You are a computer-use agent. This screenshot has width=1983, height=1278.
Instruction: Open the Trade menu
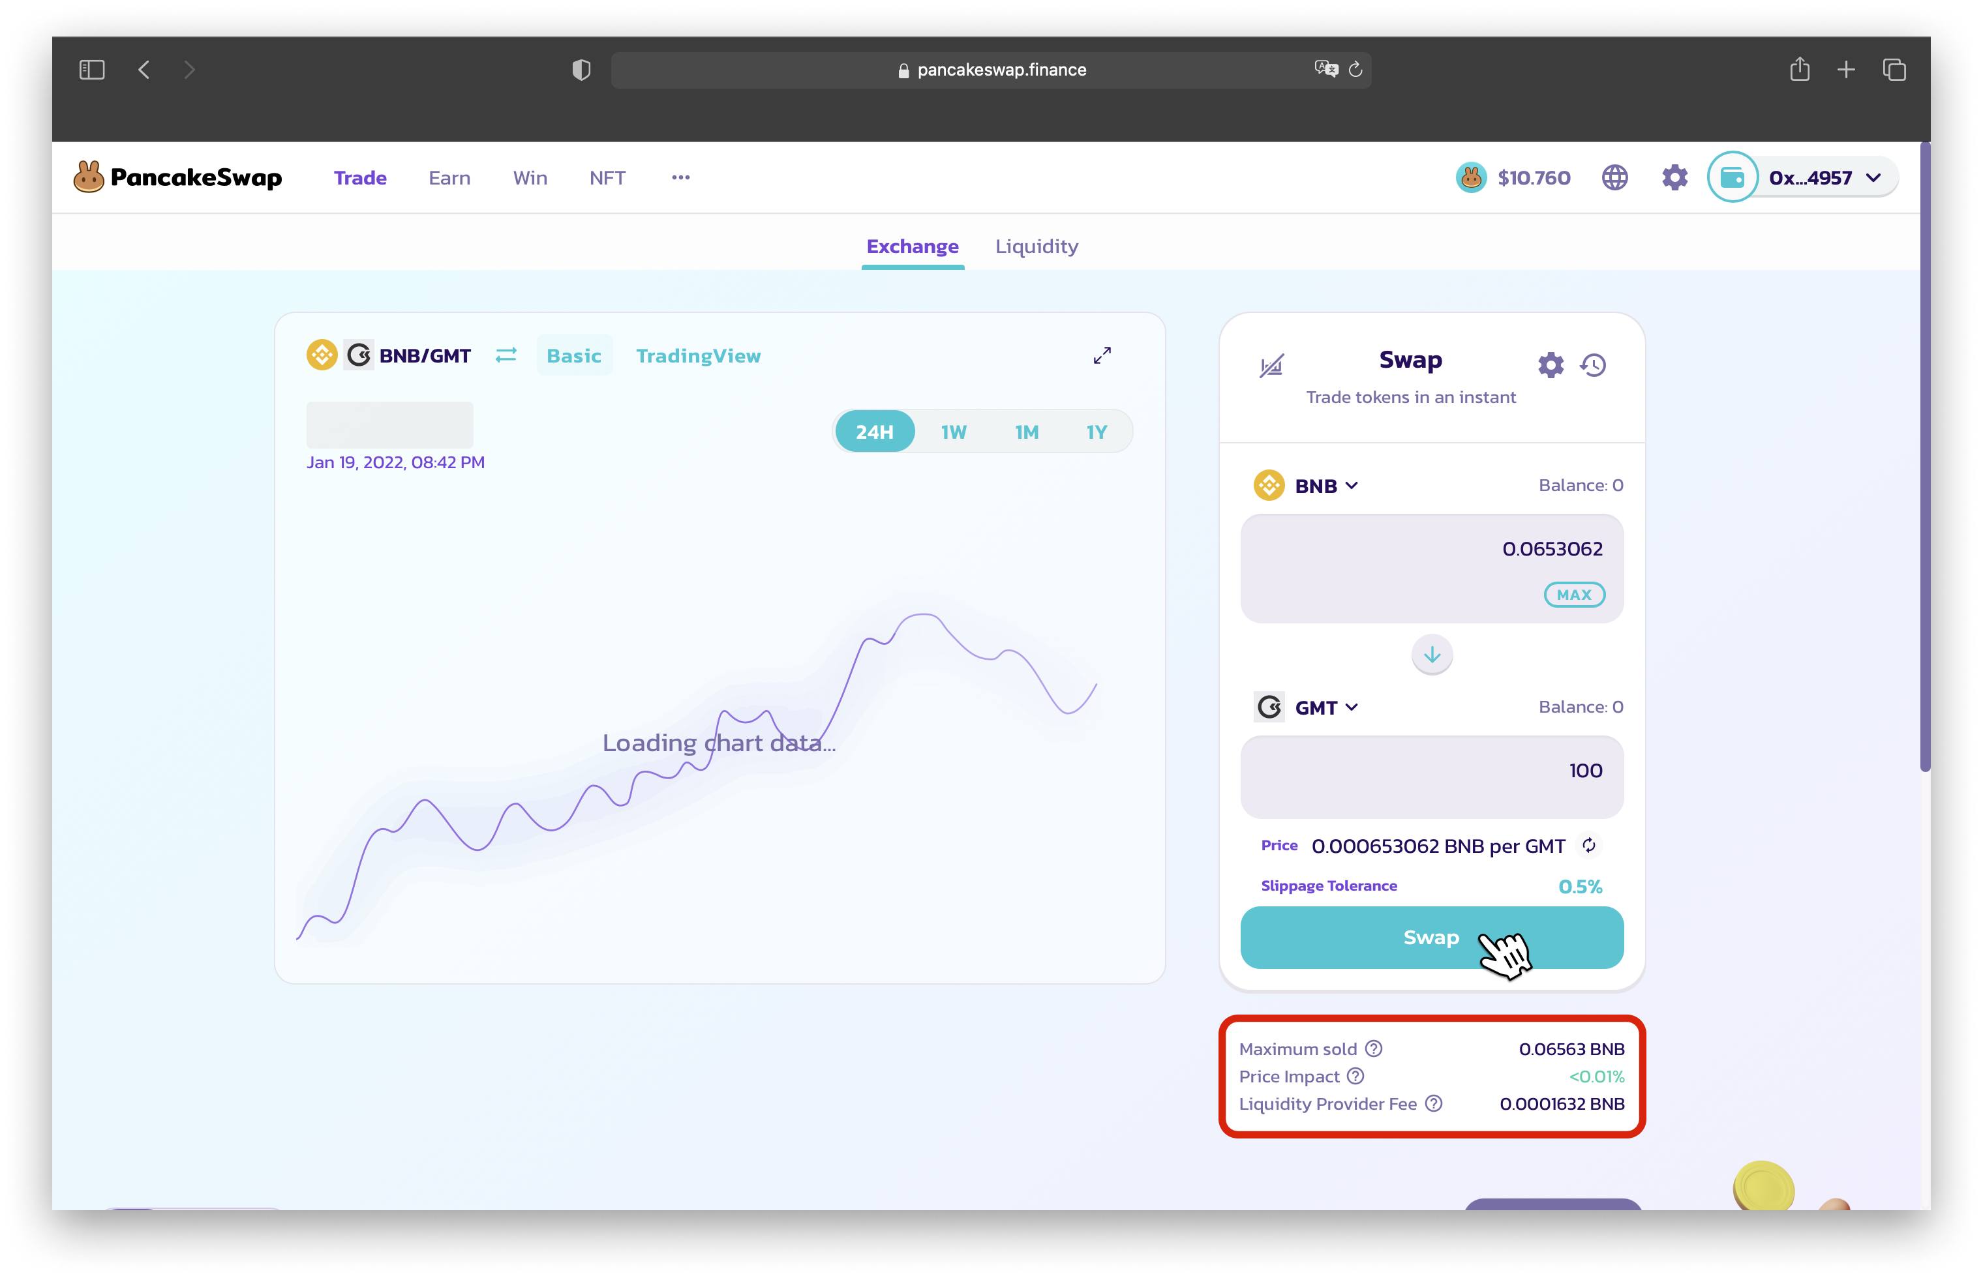(x=359, y=177)
